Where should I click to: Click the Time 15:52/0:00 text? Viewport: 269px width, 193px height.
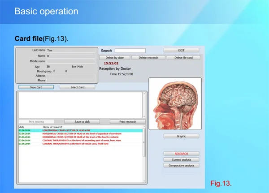(121, 74)
